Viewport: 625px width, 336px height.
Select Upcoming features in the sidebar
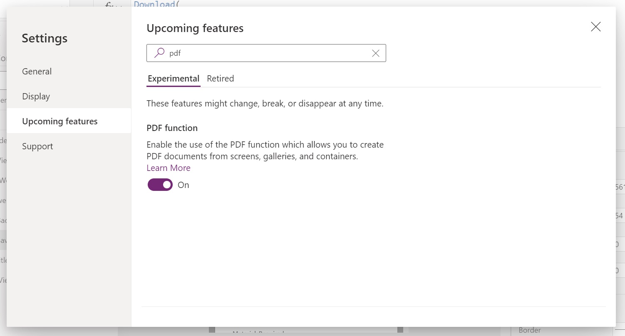pyautogui.click(x=60, y=121)
